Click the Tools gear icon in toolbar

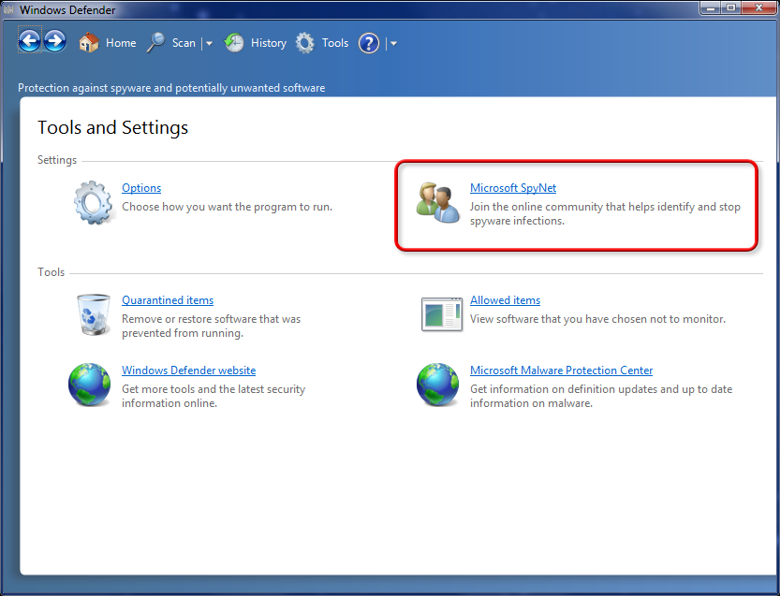(x=305, y=43)
